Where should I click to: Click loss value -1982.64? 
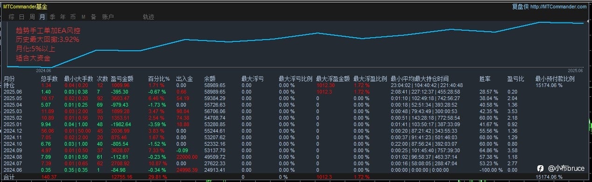[x=121, y=125]
